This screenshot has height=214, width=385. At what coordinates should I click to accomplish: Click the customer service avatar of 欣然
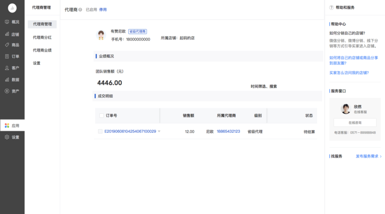345,109
